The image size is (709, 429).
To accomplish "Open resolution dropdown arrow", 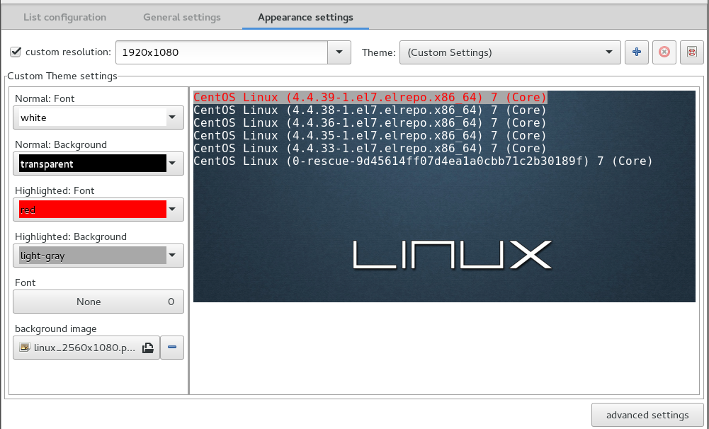I will (x=339, y=52).
